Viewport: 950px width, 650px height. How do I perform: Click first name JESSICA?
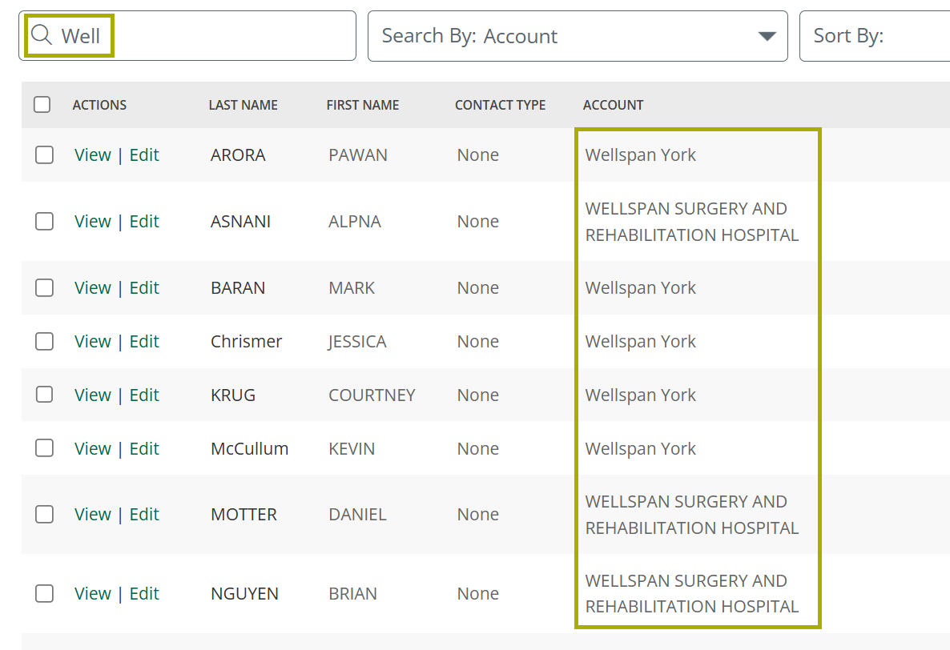click(x=357, y=341)
